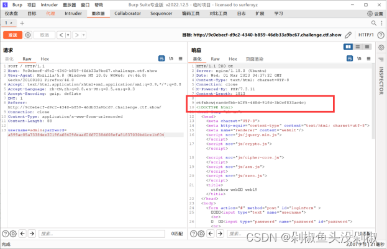387x249 pixels.
Task: Open Inspector settings gear icon
Action: click(x=381, y=47)
